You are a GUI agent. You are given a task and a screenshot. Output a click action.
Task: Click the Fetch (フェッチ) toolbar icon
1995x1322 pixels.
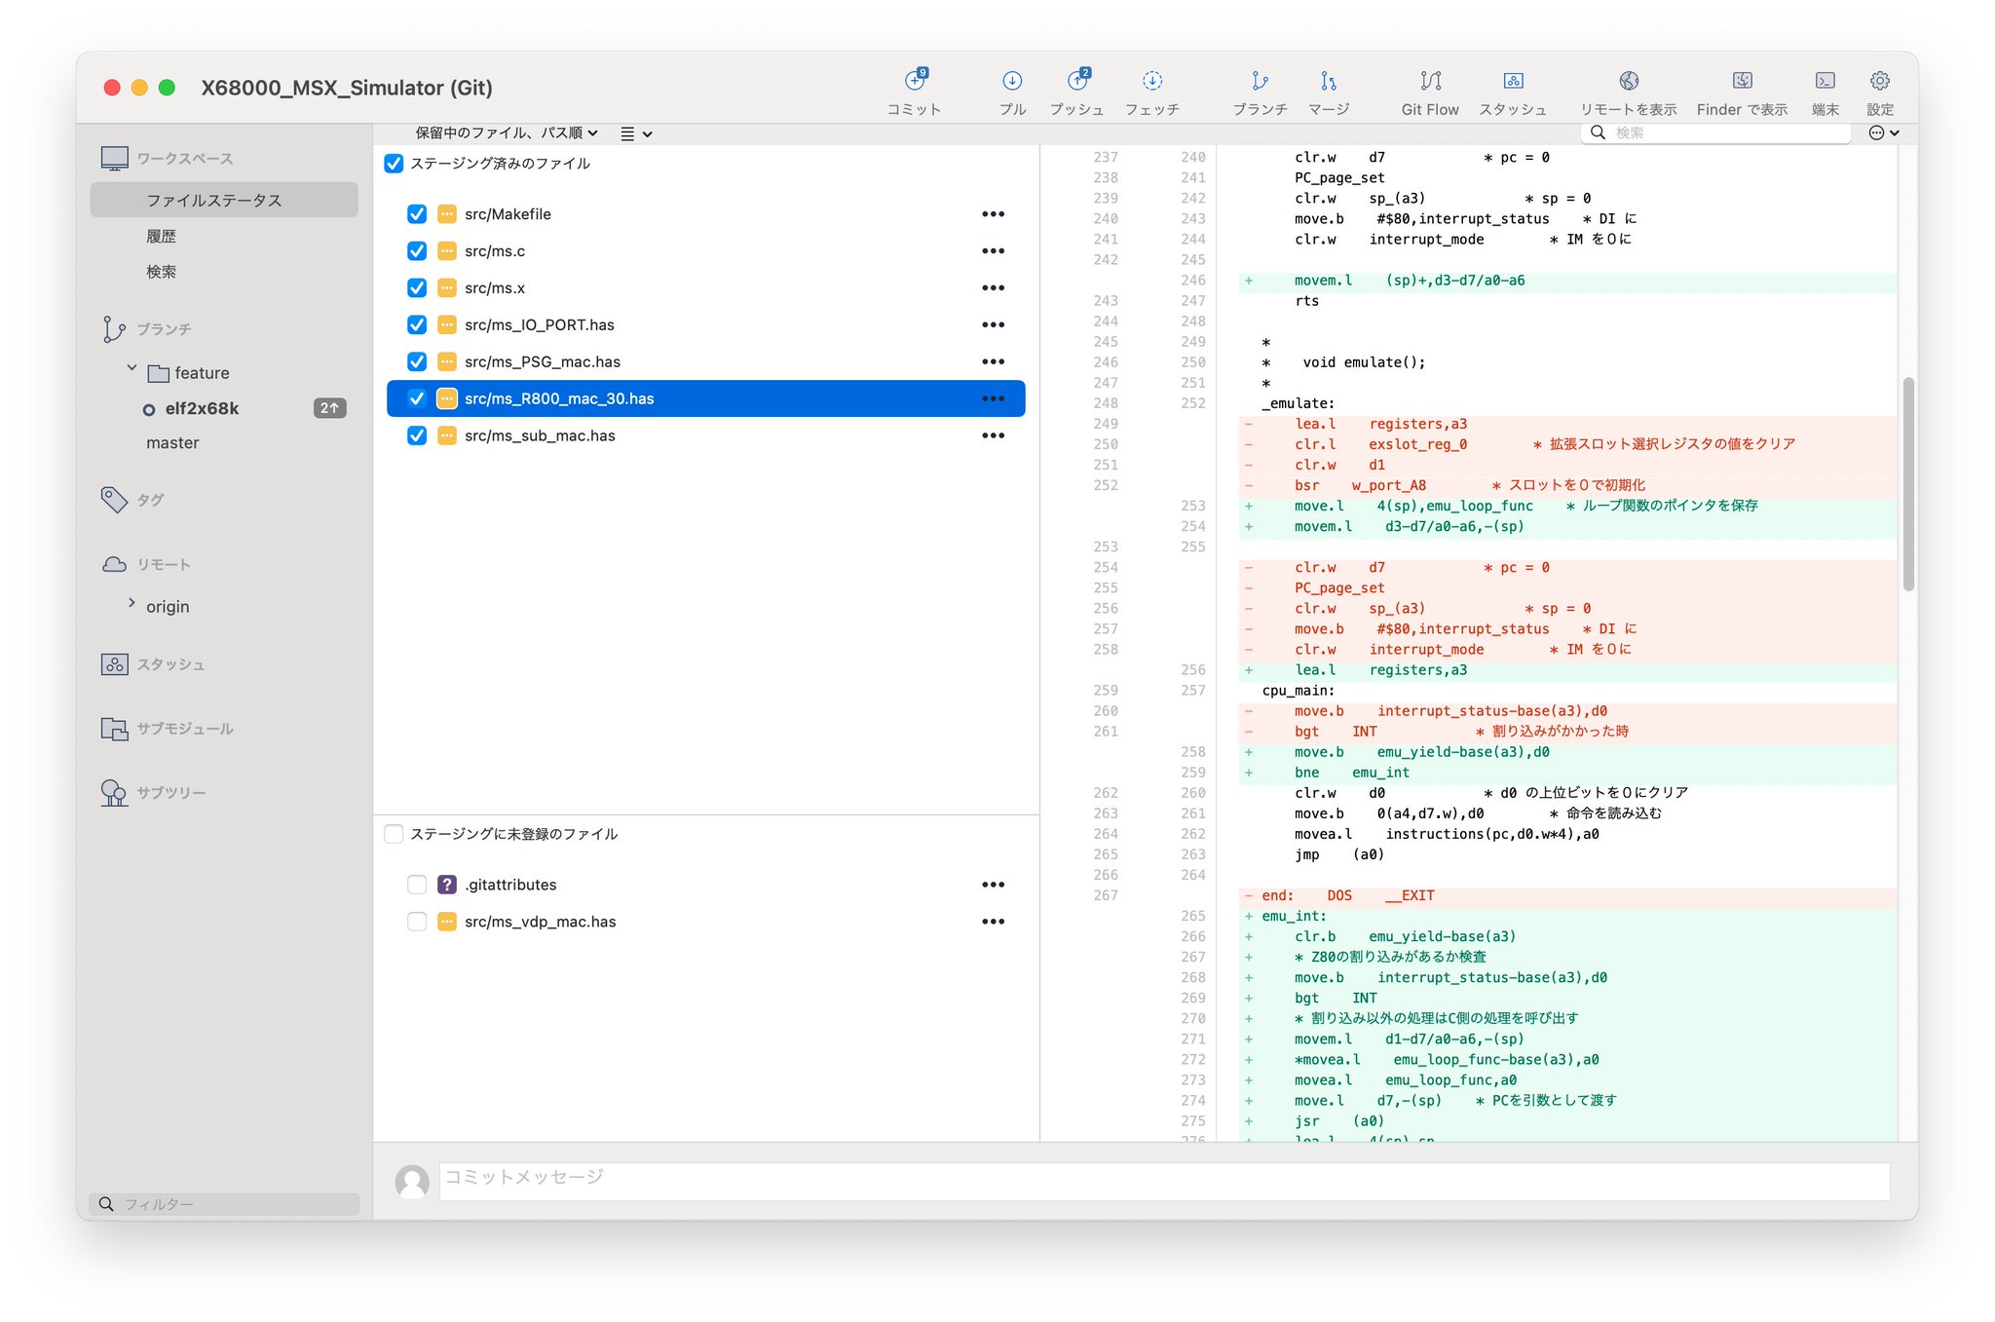point(1152,81)
